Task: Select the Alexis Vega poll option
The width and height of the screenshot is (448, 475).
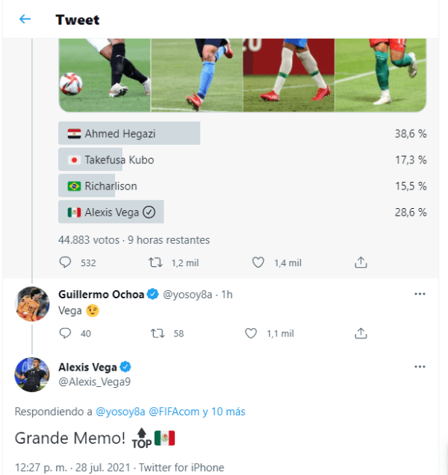Action: coord(112,212)
